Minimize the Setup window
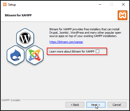This screenshot has height=111, width=130. (100, 4)
